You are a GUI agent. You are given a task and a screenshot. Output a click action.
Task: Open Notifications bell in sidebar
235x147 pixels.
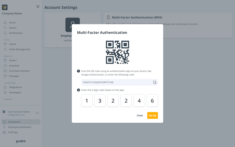5,33
